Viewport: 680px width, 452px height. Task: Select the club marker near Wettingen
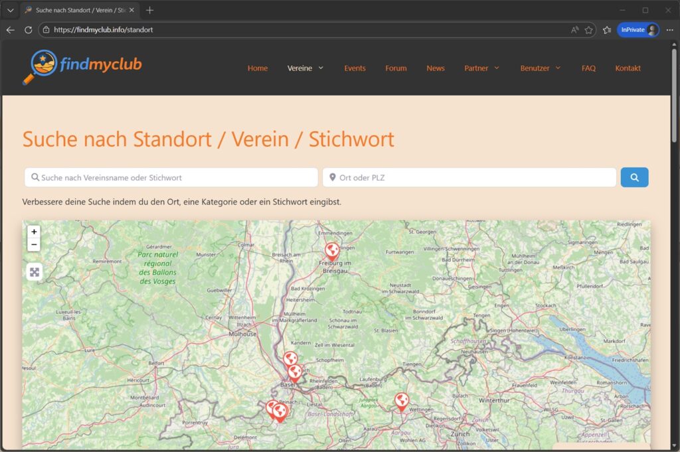coord(400,401)
